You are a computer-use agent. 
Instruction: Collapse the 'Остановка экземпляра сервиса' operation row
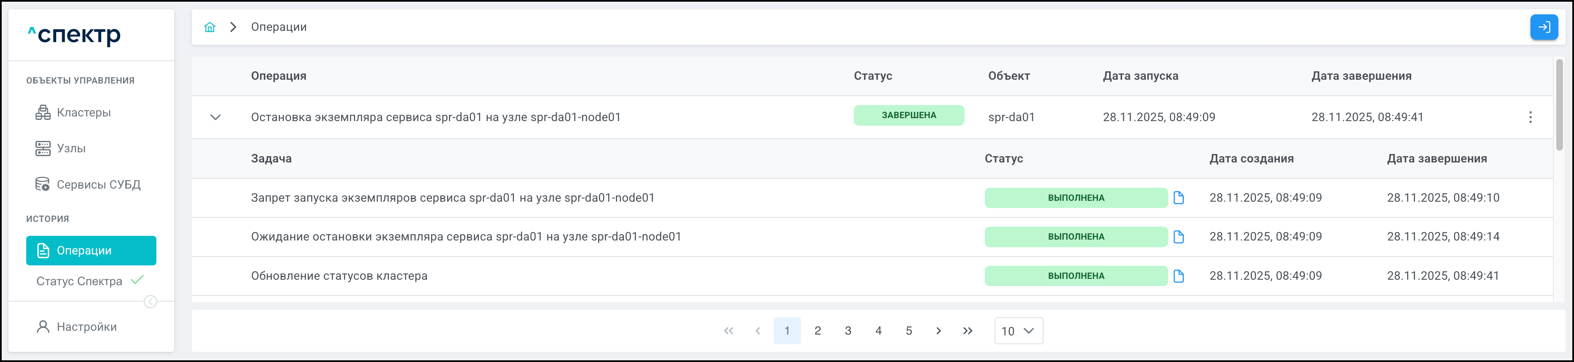point(215,117)
